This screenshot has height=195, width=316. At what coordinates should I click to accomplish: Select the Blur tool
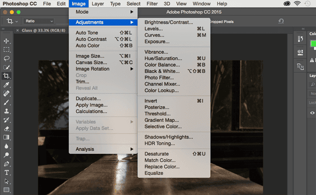pos(6,146)
